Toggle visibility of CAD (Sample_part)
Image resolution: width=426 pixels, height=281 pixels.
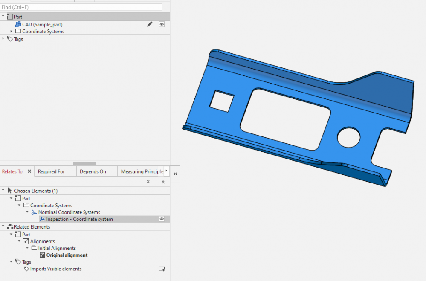(162, 24)
